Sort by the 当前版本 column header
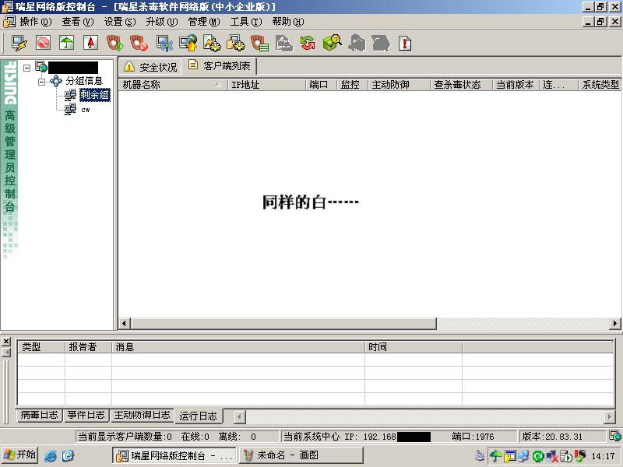Screen dimensions: 623x467 (x=516, y=85)
